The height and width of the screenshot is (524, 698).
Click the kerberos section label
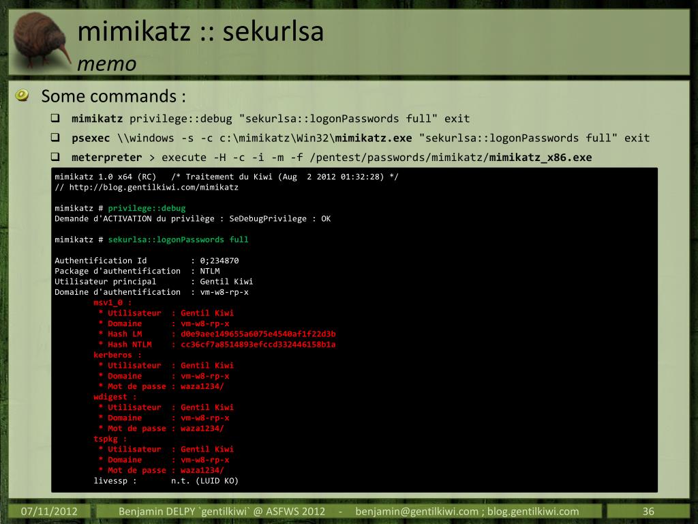(x=117, y=355)
